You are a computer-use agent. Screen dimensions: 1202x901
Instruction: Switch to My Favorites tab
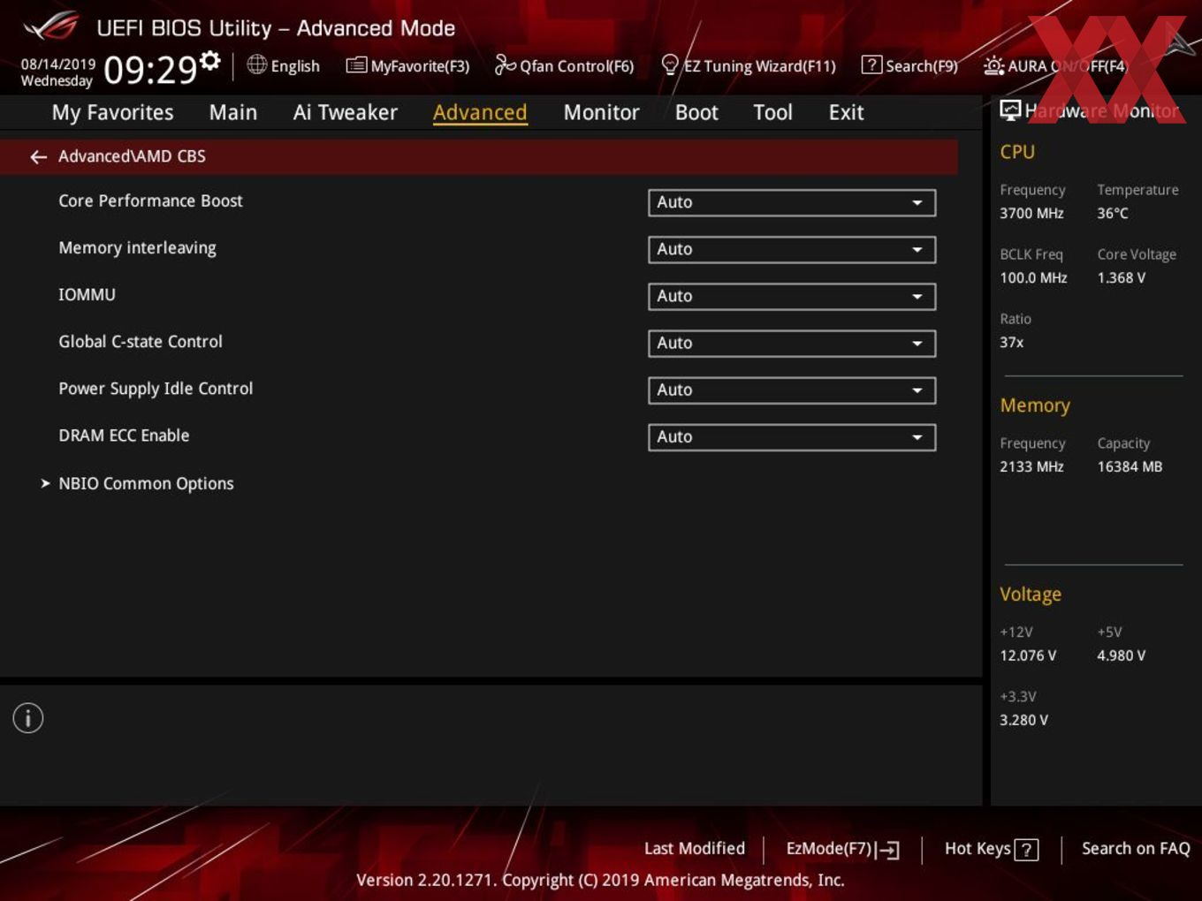112,113
